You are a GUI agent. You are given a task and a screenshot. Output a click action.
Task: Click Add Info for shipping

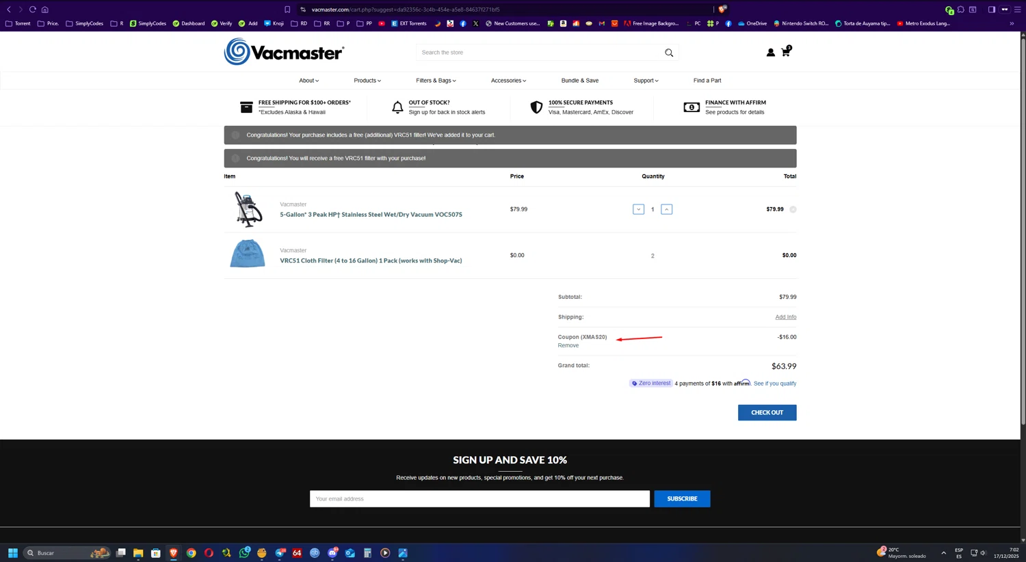coord(785,317)
